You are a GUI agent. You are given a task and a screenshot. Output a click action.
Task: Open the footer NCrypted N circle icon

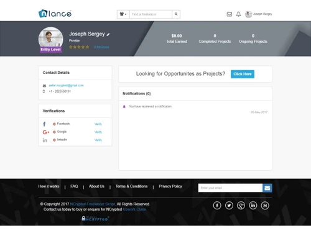point(265,206)
